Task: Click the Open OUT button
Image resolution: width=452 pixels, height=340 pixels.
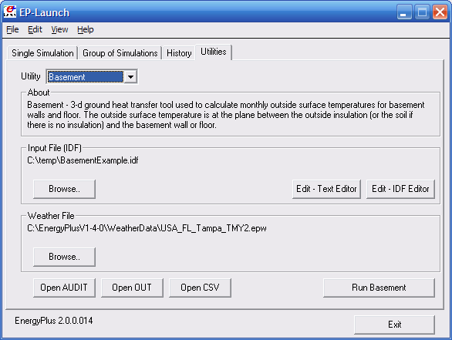Action: click(132, 288)
